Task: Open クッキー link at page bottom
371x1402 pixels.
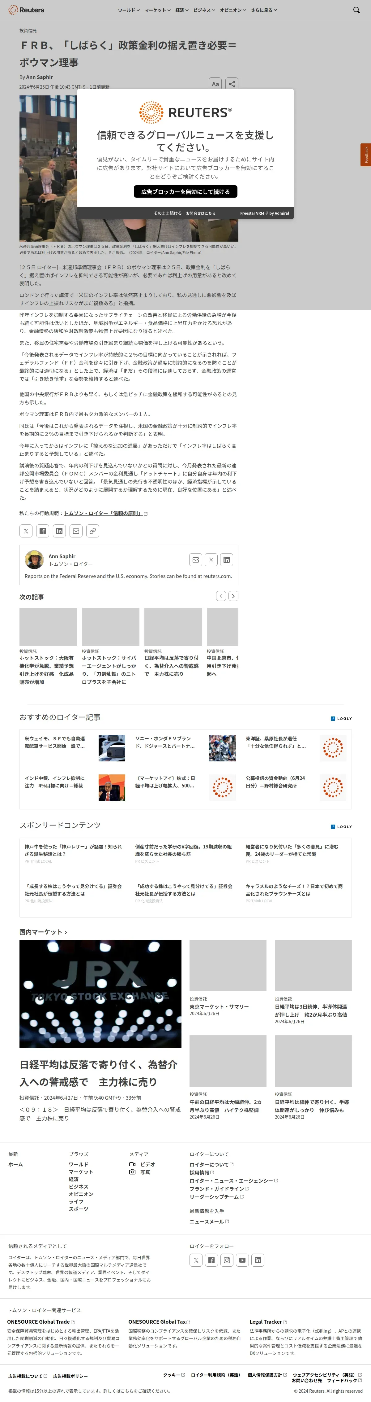Action: pyautogui.click(x=174, y=1375)
